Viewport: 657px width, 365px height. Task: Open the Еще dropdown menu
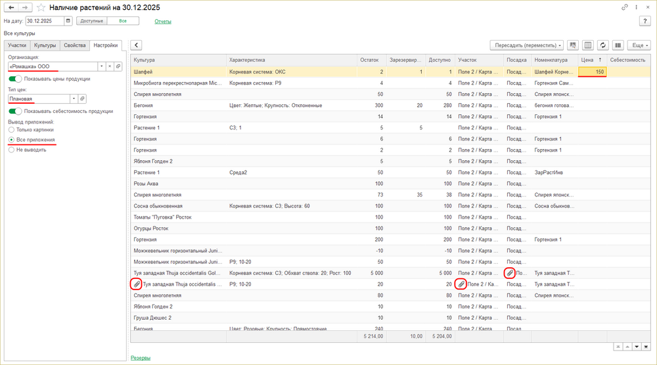[x=639, y=45]
